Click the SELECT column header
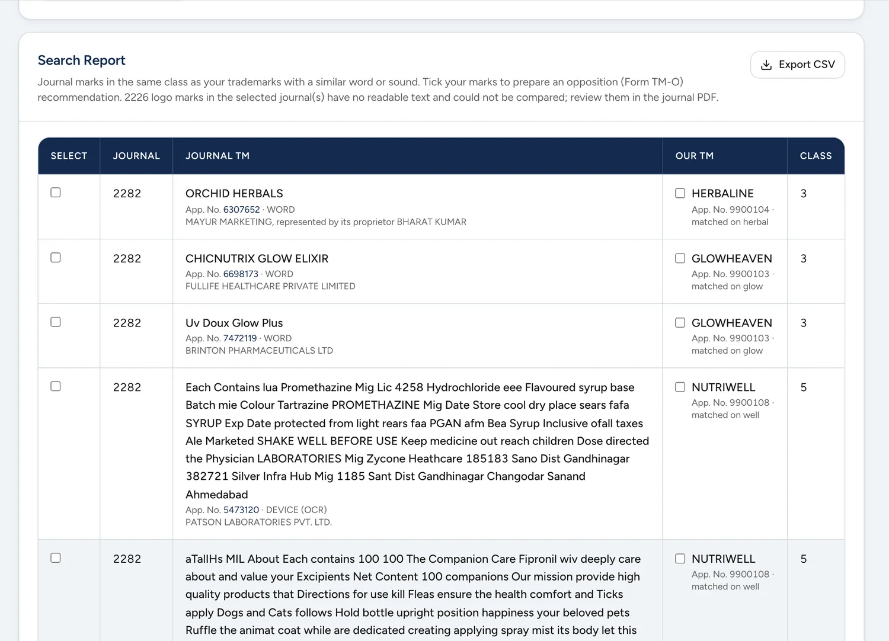The width and height of the screenshot is (889, 641). click(x=69, y=156)
